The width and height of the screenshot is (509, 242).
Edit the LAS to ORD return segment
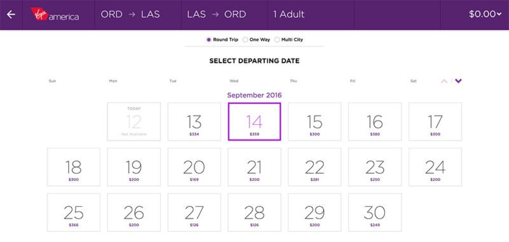click(216, 15)
